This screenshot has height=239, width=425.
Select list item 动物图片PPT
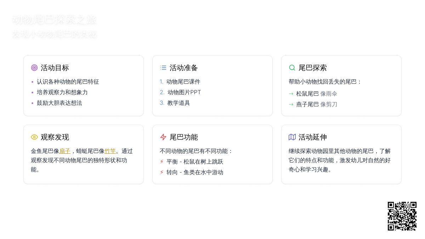pos(184,92)
